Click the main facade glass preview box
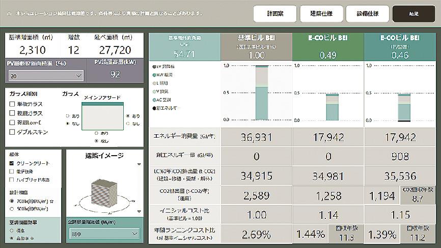 pos(103,116)
